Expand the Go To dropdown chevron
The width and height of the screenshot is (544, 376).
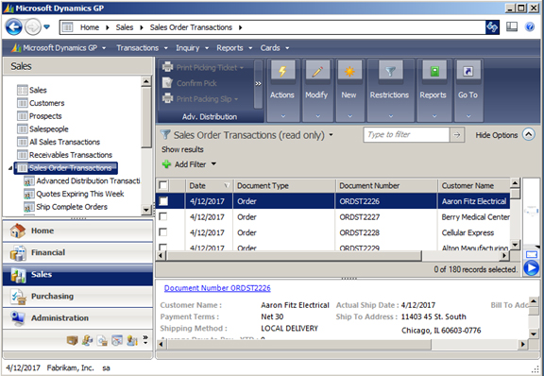tap(468, 116)
